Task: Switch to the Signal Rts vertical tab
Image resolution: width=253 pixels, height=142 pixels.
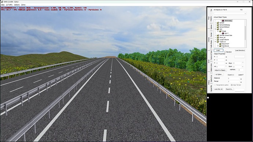Action: coord(211,89)
